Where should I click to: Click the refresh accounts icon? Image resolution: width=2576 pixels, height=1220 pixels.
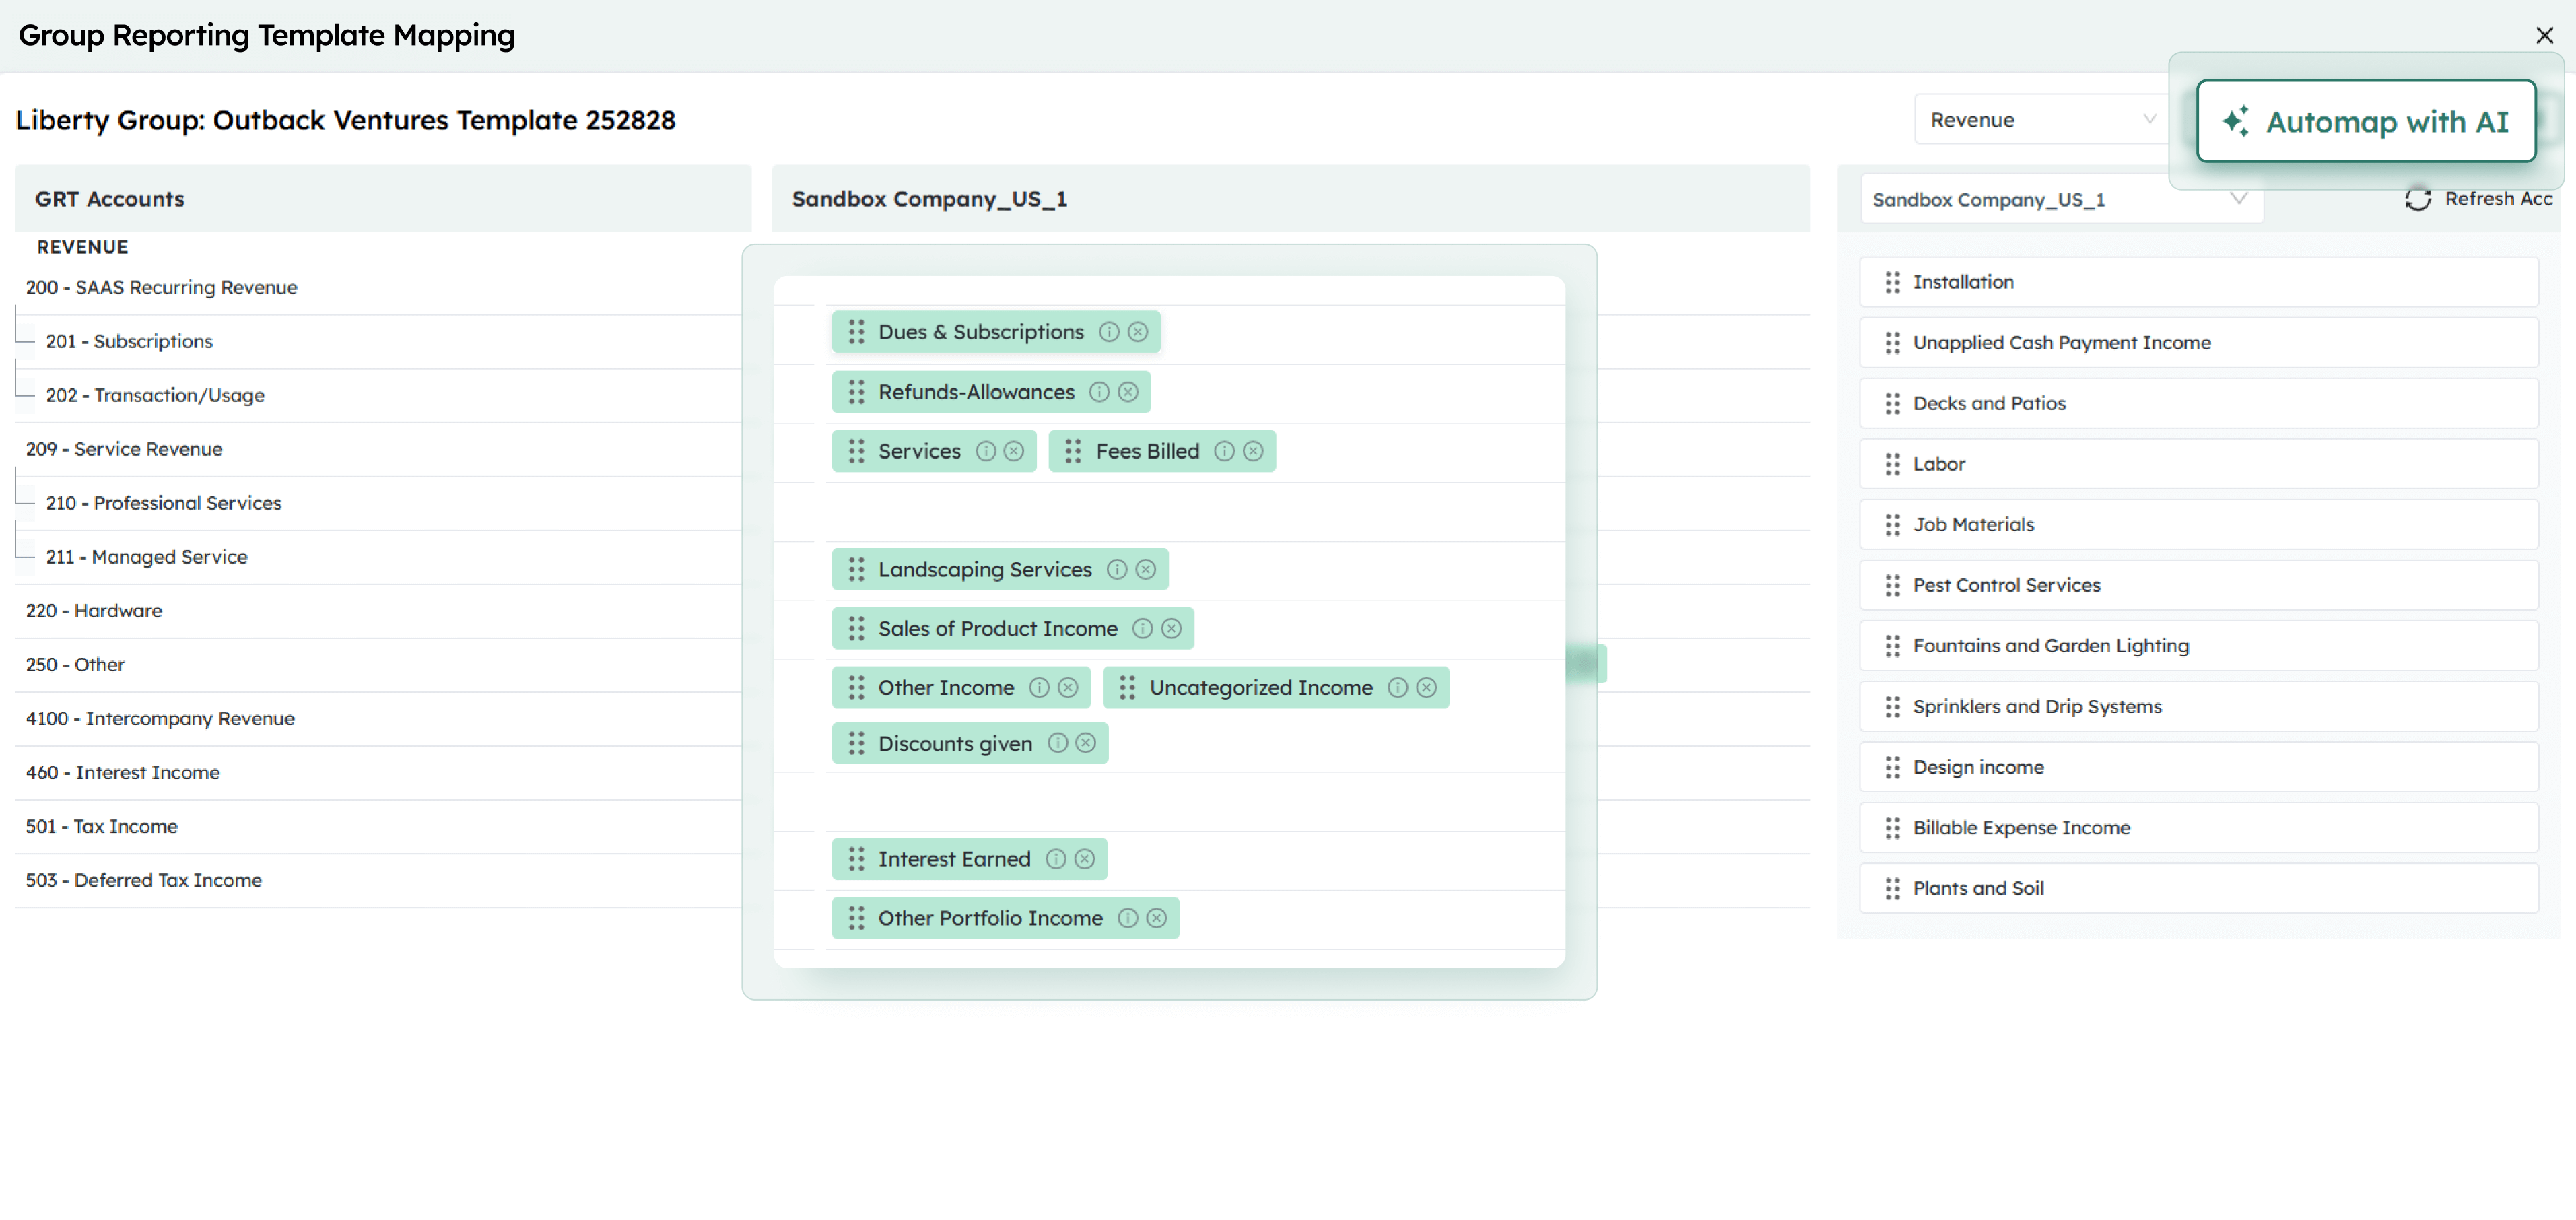[x=2418, y=199]
